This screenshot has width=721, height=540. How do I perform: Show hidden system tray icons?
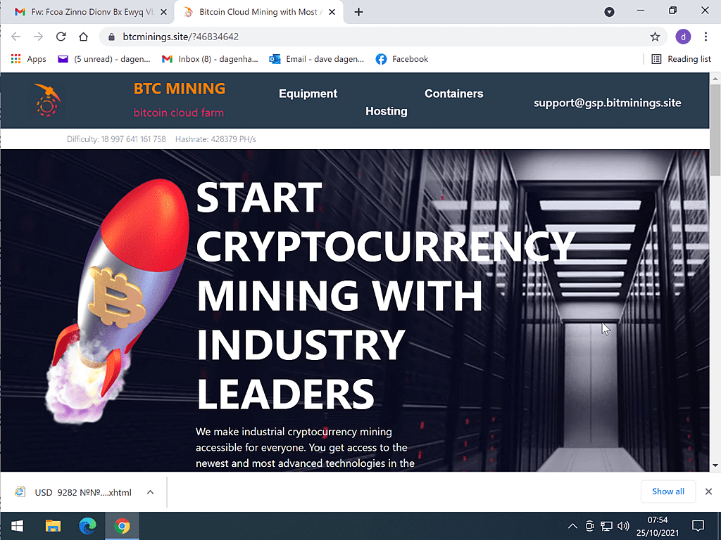click(572, 526)
